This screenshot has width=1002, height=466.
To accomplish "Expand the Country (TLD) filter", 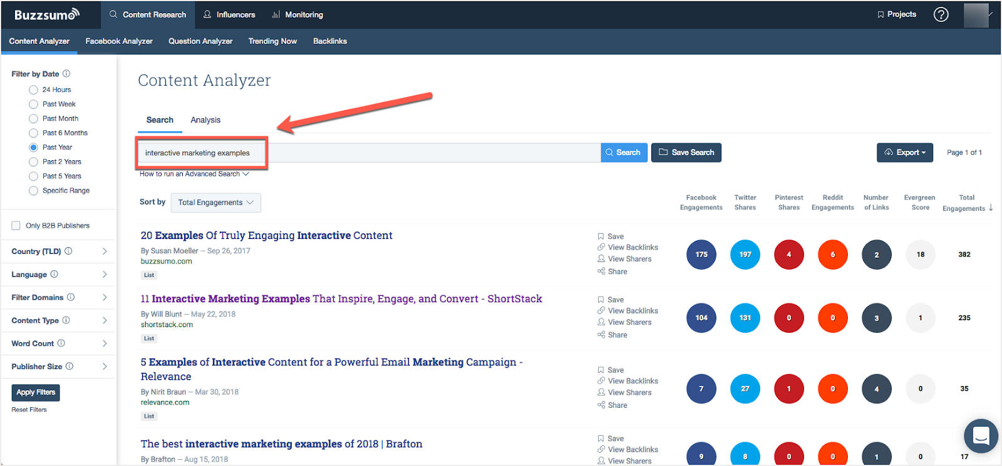I will [105, 251].
